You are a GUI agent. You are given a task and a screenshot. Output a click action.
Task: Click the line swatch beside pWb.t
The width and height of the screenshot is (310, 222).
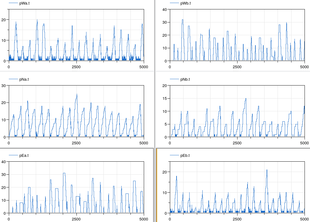[174, 3]
